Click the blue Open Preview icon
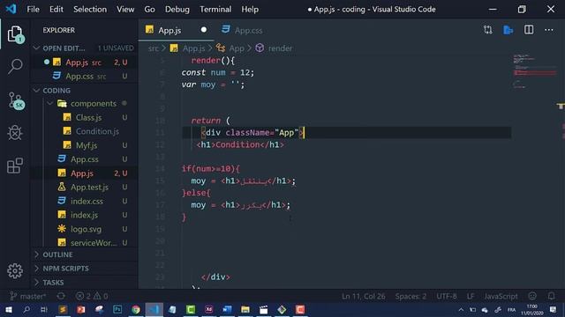Image resolution: width=565 pixels, height=317 pixels. 508,30
